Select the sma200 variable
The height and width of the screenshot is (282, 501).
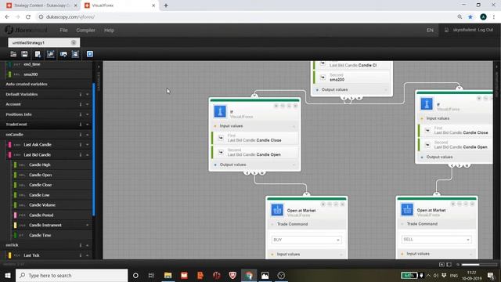31,74
